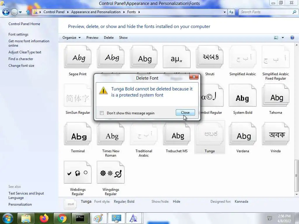Click Tunga thumbnail in details pane
The image size is (299, 224).
(71, 204)
